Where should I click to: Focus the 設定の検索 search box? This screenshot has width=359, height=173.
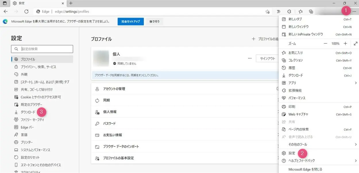pyautogui.click(x=42, y=49)
